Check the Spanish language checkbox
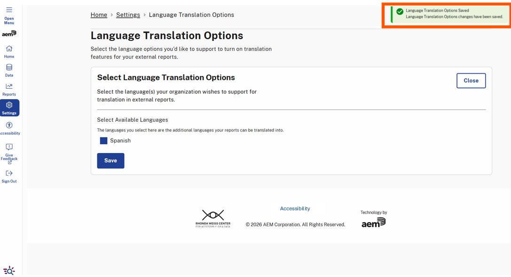 click(x=103, y=140)
